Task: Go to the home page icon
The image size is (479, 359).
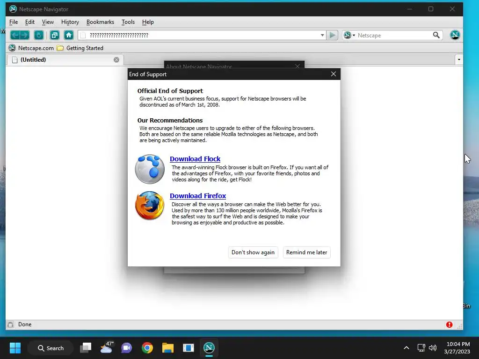Action: 69,35
